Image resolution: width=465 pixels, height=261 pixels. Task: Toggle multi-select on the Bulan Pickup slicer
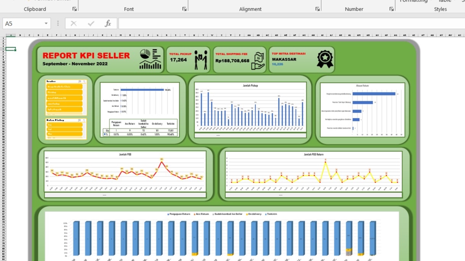79,120
